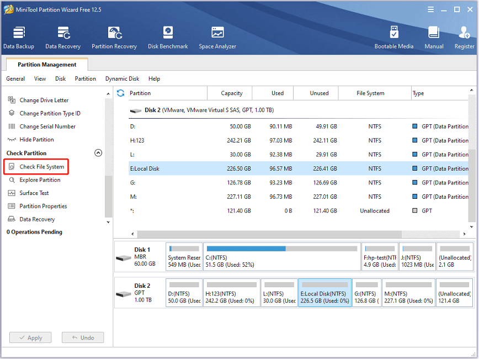Select Change Partition Type ID action
Screen dimensions: 479x359
(x=50, y=113)
